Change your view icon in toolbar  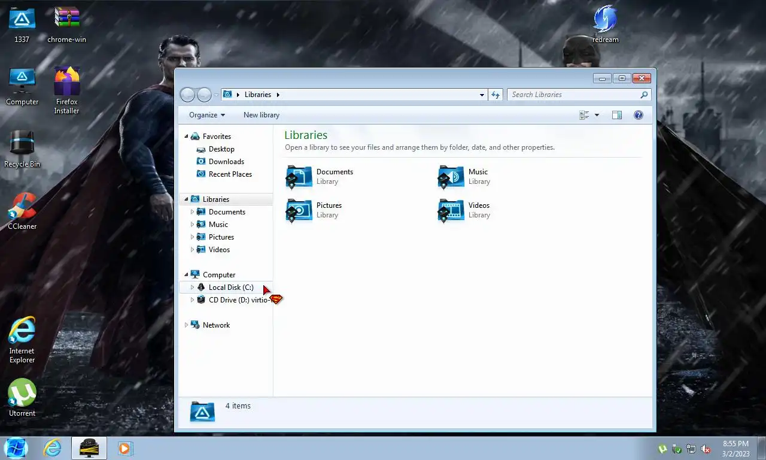pyautogui.click(x=584, y=115)
